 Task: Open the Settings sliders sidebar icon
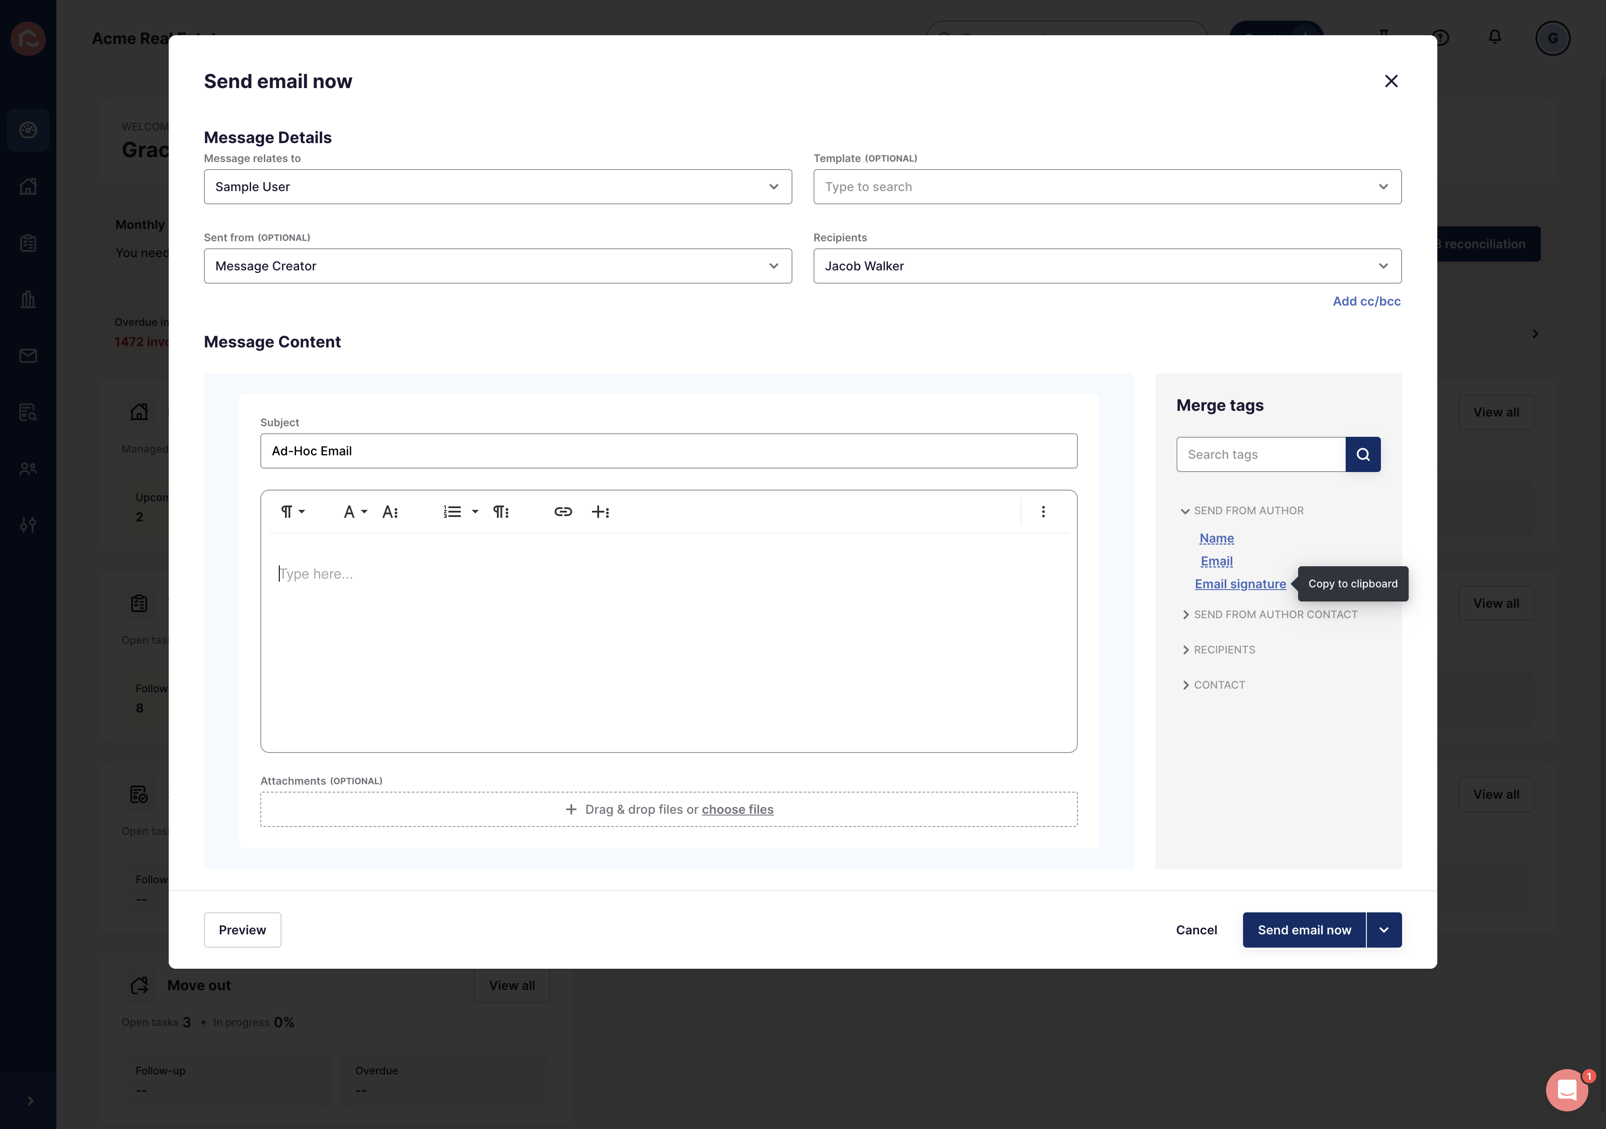point(28,525)
